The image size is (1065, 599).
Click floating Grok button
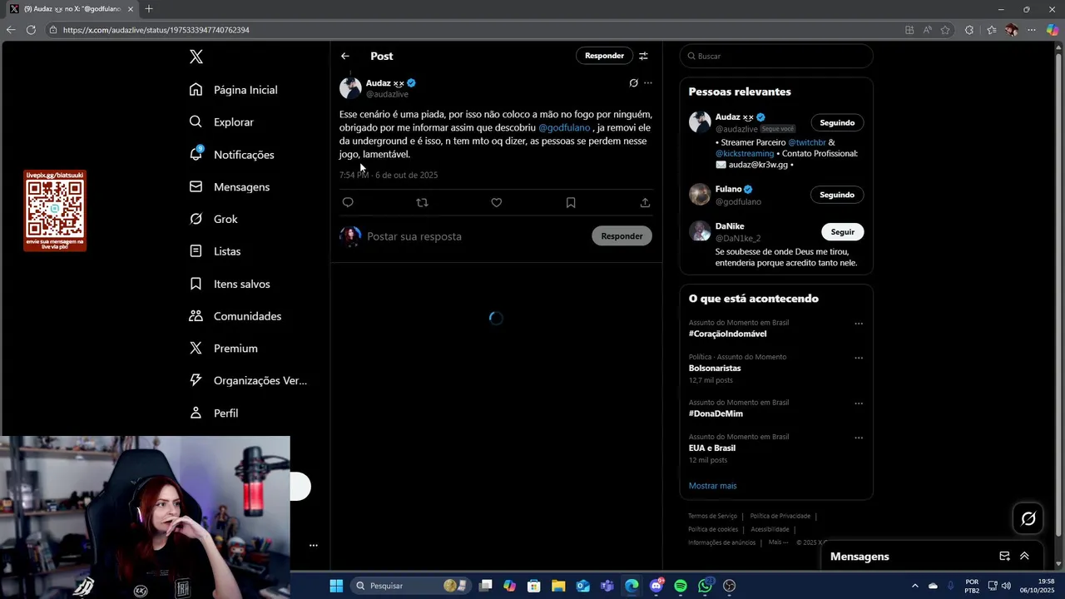[1028, 518]
